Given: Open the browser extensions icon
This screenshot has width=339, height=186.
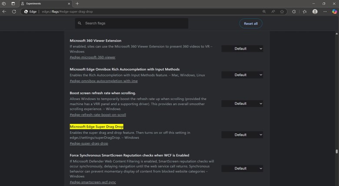Looking at the screenshot, I should [294, 12].
